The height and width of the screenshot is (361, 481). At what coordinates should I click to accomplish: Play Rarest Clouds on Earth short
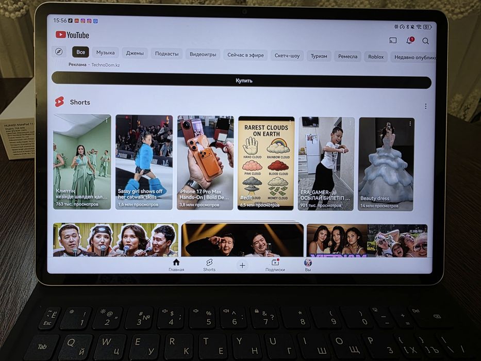coord(266,163)
